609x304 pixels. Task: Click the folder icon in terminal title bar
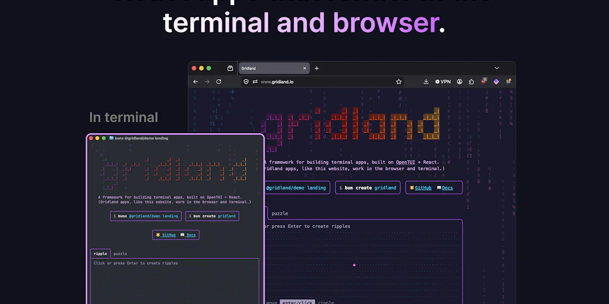(111, 138)
